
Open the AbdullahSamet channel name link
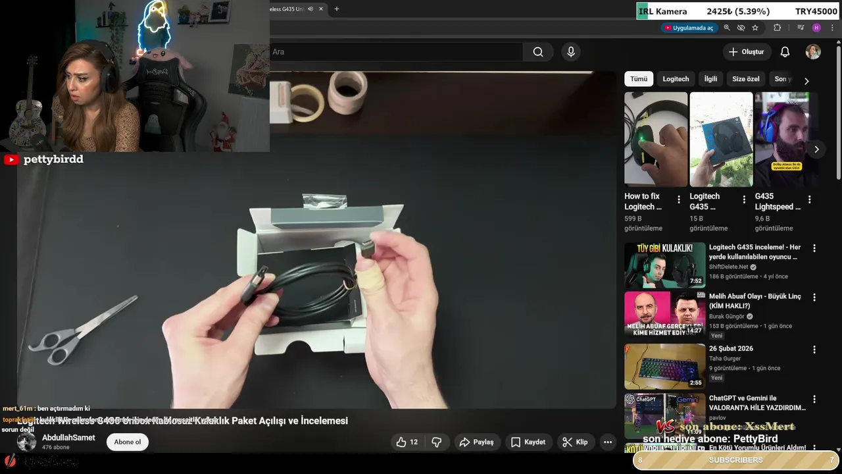coord(68,438)
